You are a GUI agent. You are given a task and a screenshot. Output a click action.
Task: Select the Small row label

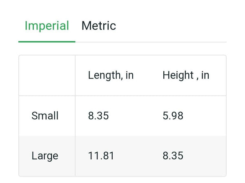point(45,116)
